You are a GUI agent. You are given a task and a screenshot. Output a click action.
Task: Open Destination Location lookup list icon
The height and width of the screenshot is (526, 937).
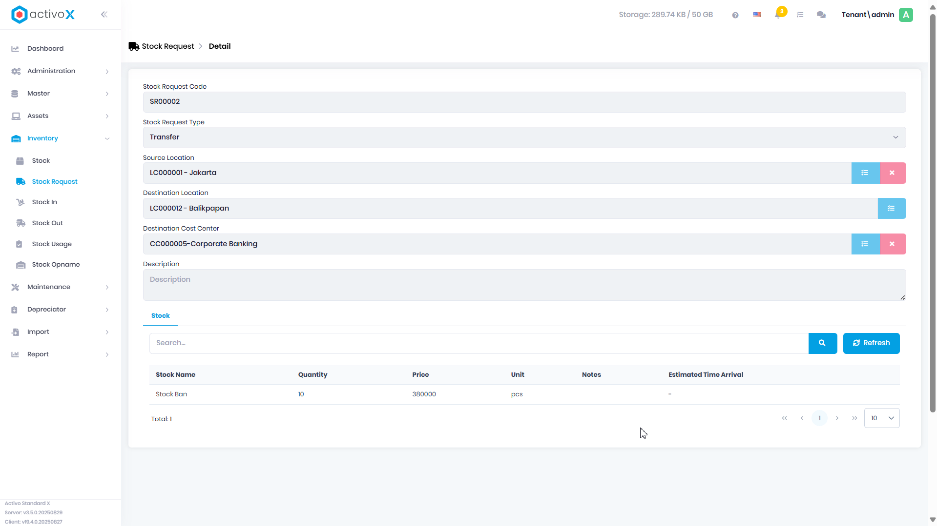tap(891, 209)
